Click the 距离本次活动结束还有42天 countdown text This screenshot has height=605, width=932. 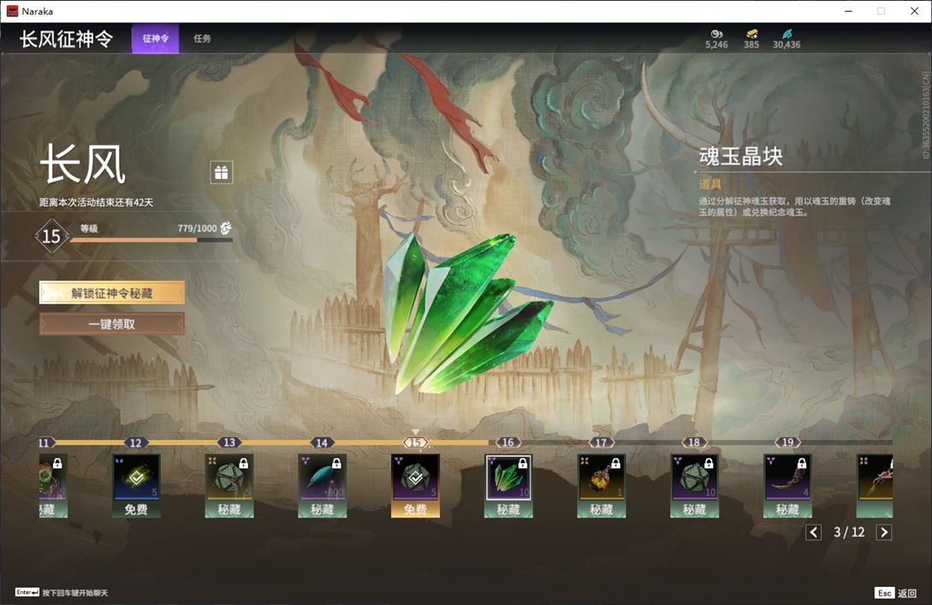(x=97, y=203)
